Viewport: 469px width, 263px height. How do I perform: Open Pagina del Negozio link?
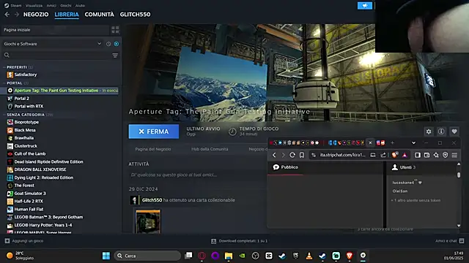[x=153, y=149]
